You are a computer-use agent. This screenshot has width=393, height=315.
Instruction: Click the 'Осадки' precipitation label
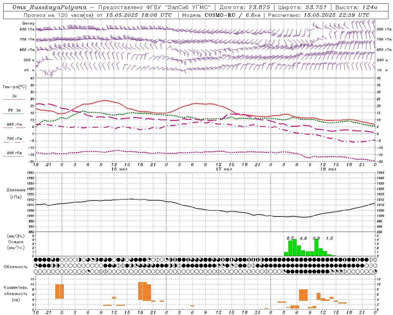(16, 242)
